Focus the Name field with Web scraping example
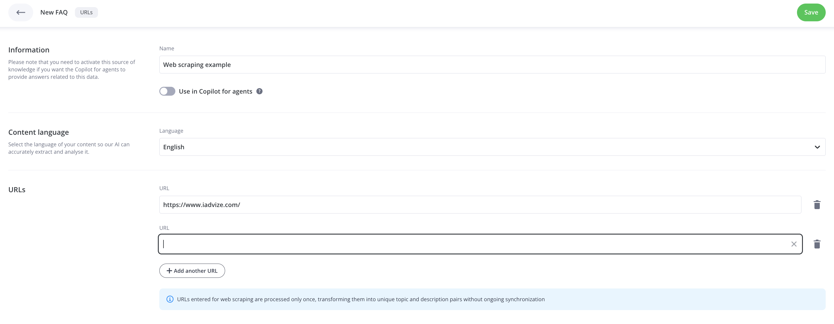 tap(492, 65)
